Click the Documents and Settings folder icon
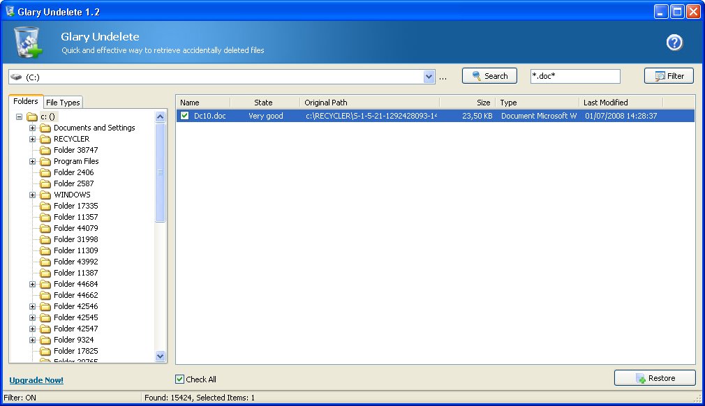The width and height of the screenshot is (705, 406). (45, 128)
